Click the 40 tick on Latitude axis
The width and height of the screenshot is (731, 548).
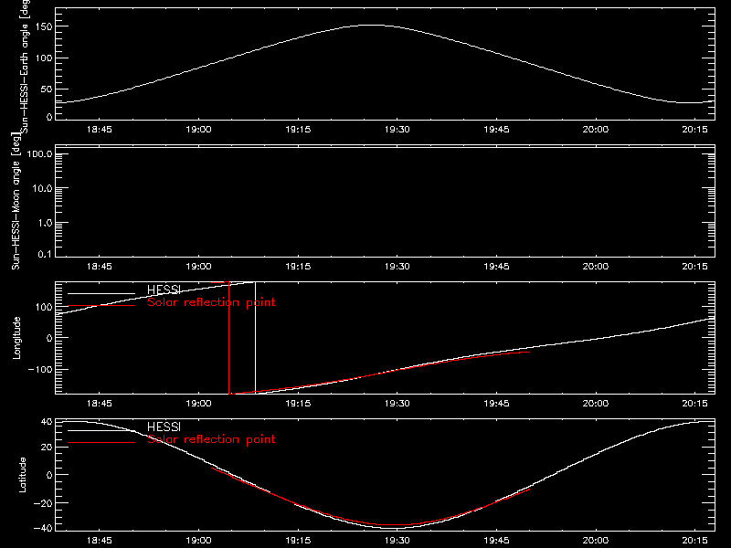[47, 422]
